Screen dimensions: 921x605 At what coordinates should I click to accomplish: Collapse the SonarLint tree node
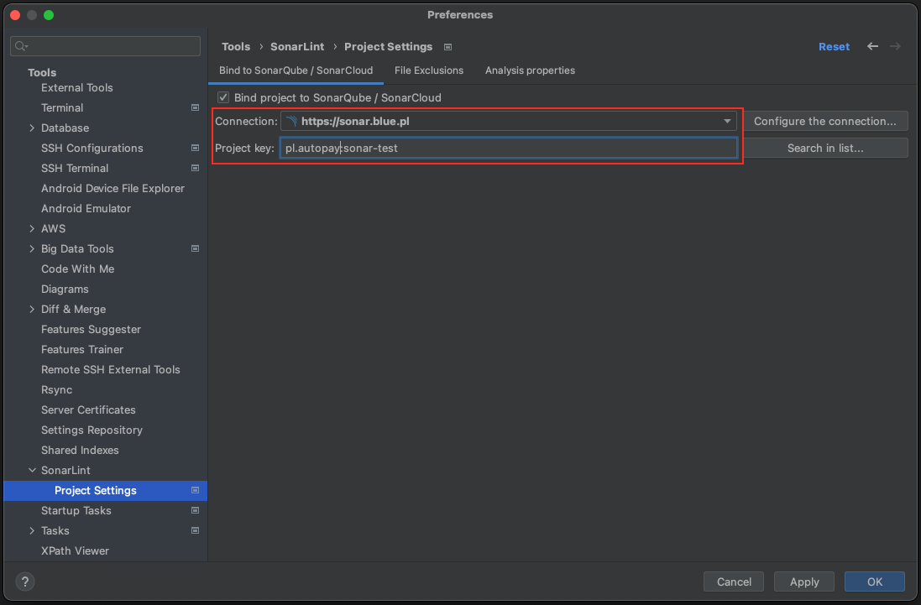tap(32, 471)
